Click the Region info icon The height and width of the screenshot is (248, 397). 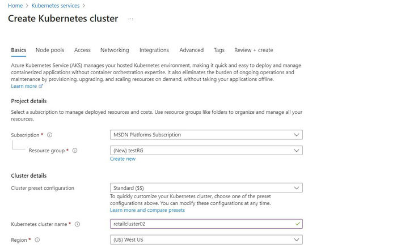37,240
